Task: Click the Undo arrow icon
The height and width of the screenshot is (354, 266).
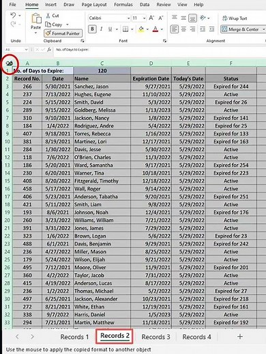Action: (13, 16)
